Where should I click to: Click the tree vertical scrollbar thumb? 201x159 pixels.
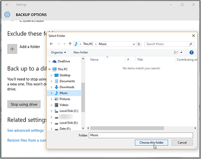(83, 97)
